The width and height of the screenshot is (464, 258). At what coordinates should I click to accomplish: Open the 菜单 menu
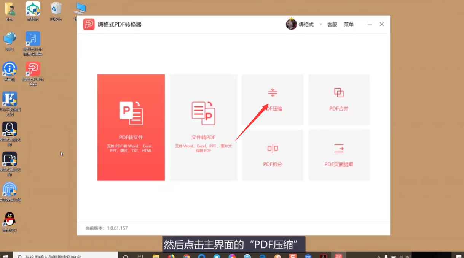click(x=349, y=25)
